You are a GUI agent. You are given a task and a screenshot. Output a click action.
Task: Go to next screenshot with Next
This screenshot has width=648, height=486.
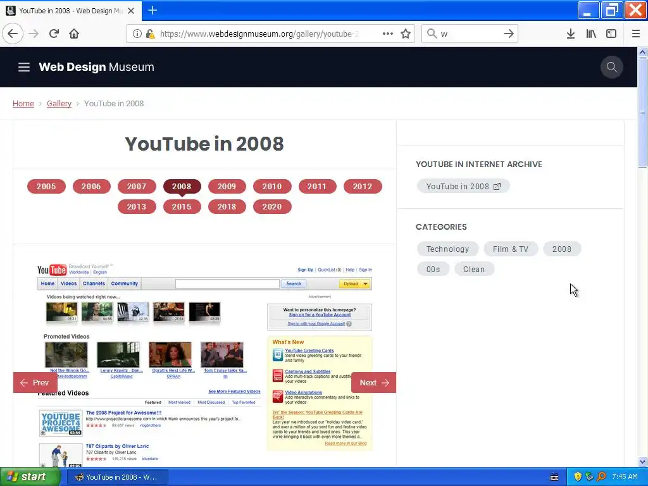click(373, 383)
